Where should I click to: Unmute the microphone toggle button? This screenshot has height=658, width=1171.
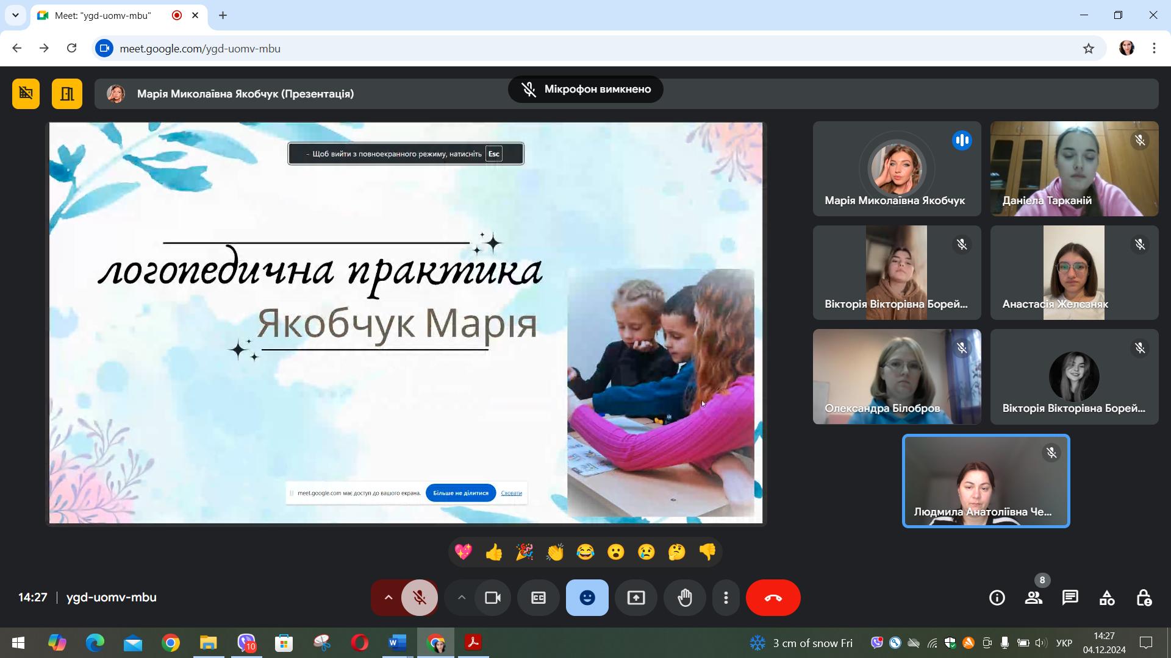420,598
